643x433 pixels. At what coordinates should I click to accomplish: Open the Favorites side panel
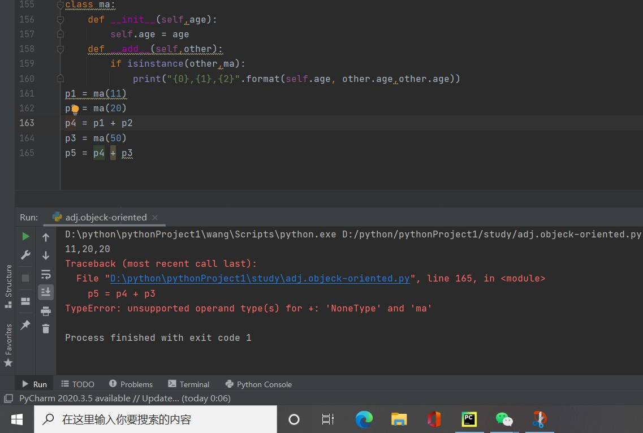pos(8,345)
